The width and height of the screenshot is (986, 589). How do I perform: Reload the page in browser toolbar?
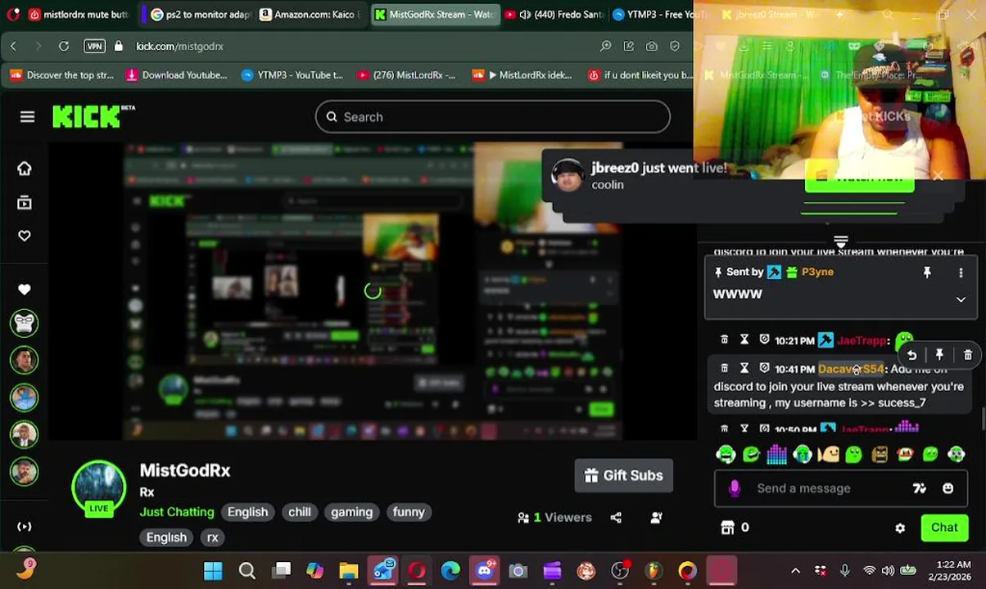[64, 47]
